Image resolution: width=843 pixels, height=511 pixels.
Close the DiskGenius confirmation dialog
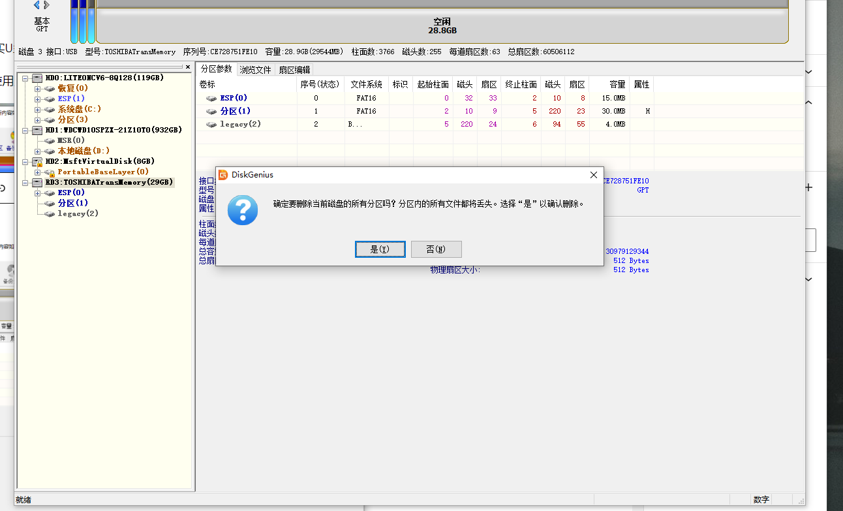(x=593, y=175)
